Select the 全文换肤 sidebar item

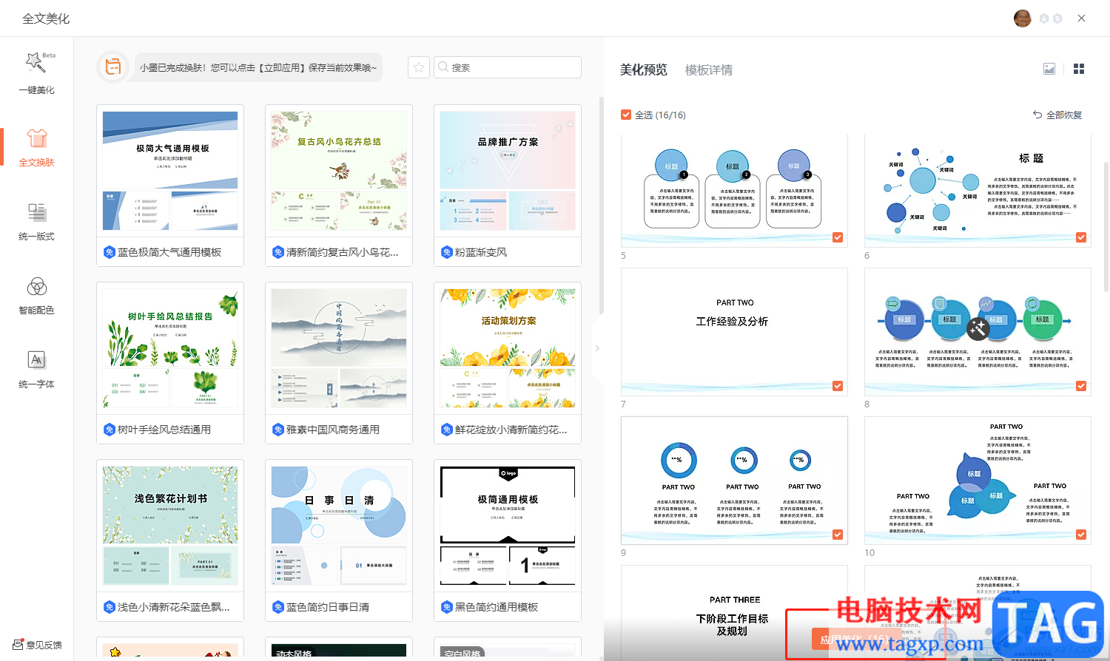(x=36, y=147)
